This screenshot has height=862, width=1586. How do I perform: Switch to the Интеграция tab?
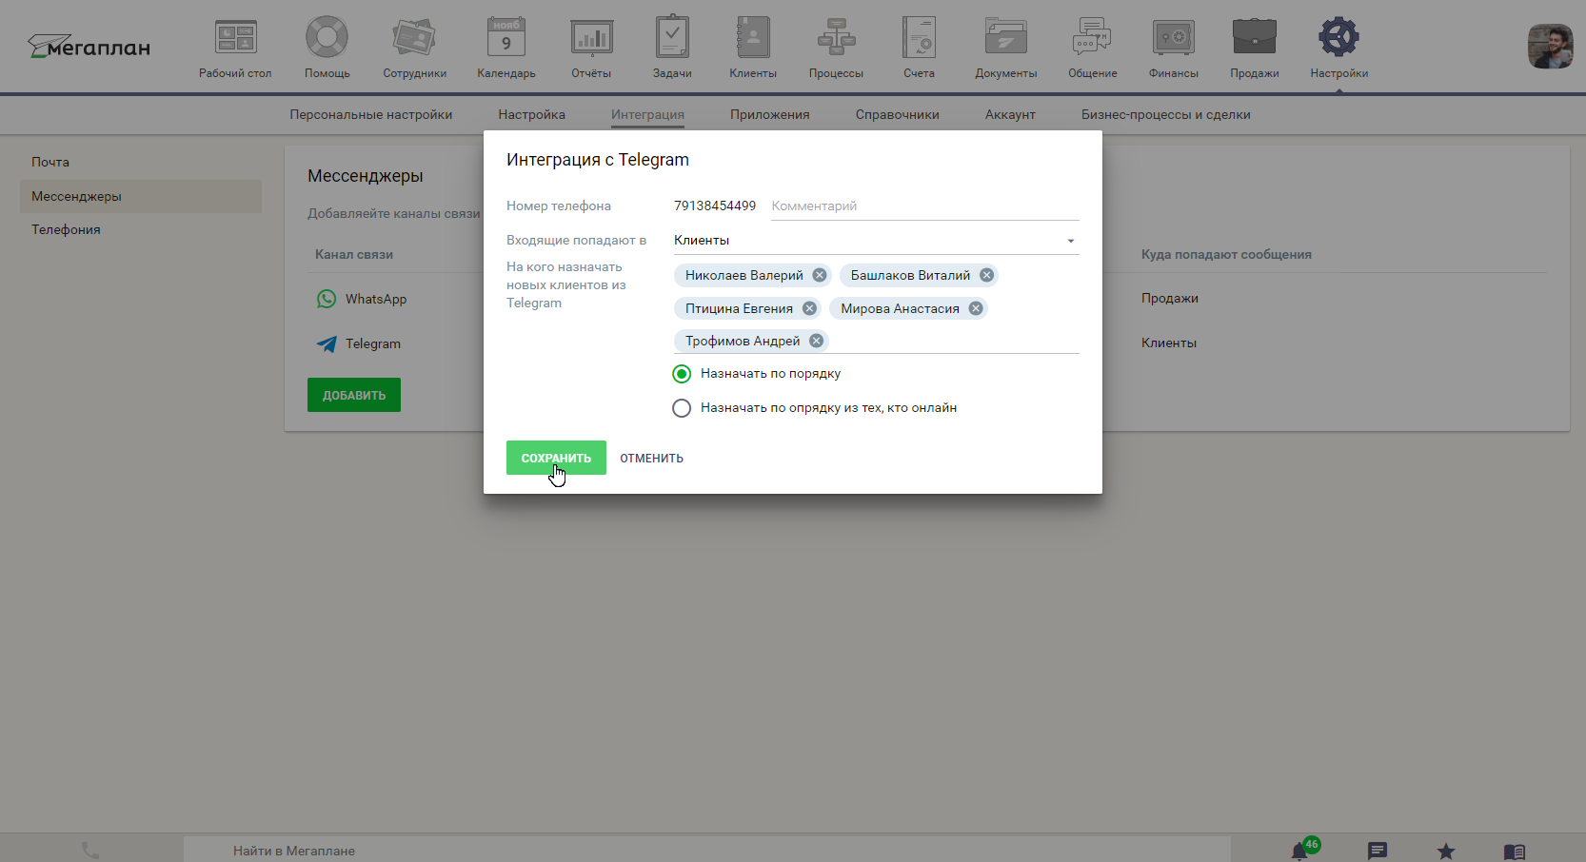tap(647, 114)
